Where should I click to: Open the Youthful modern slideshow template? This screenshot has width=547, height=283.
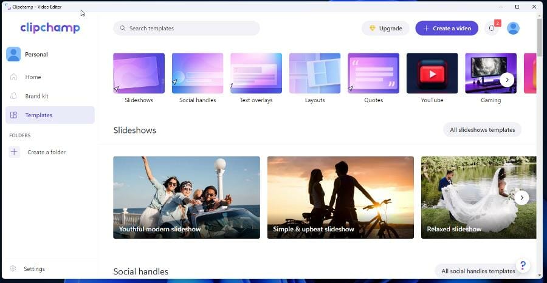click(x=187, y=197)
